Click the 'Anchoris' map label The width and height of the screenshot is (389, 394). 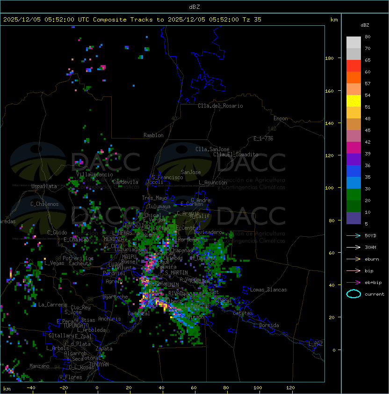109,319
